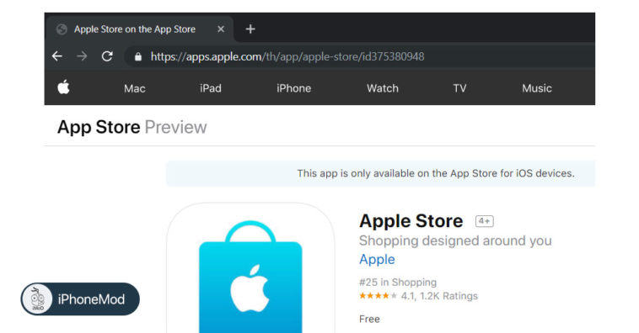Click the '4.1, 1.2K Ratings' text
Image resolution: width=639 pixels, height=333 pixels.
(439, 296)
